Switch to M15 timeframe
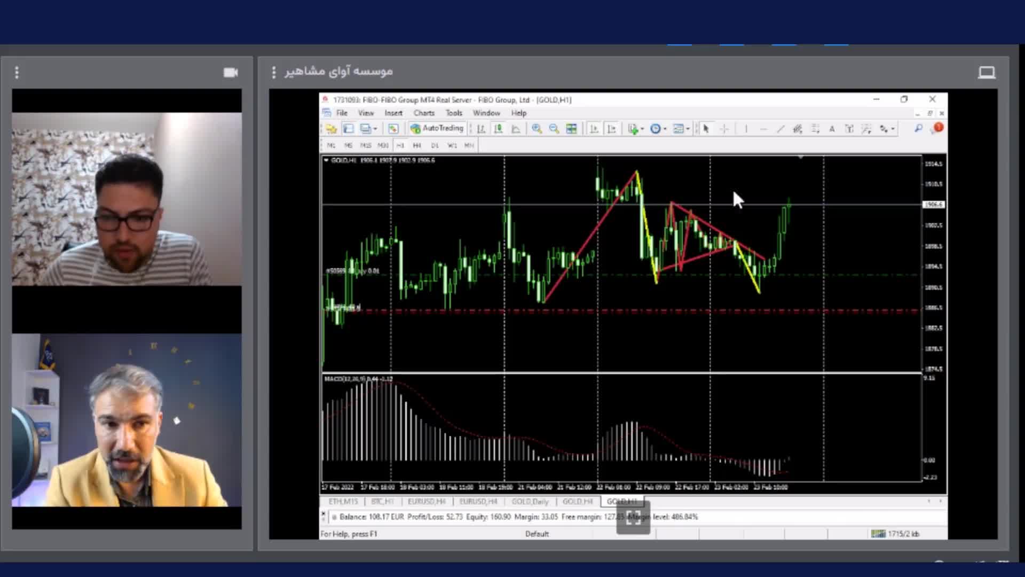Image resolution: width=1025 pixels, height=577 pixels. coord(365,145)
